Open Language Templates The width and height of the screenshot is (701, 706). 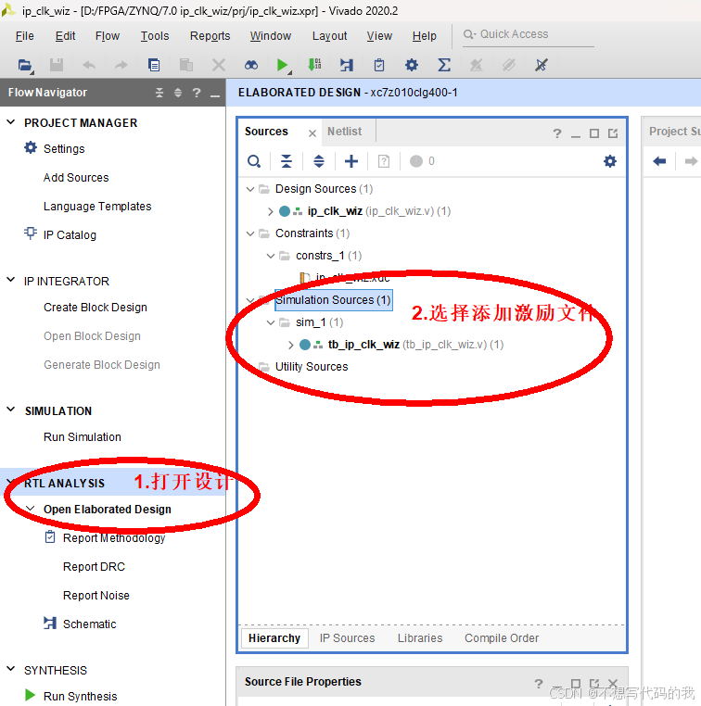tap(97, 207)
